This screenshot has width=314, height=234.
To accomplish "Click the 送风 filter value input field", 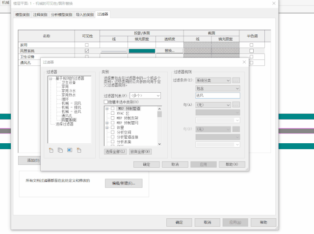I will [218, 96].
